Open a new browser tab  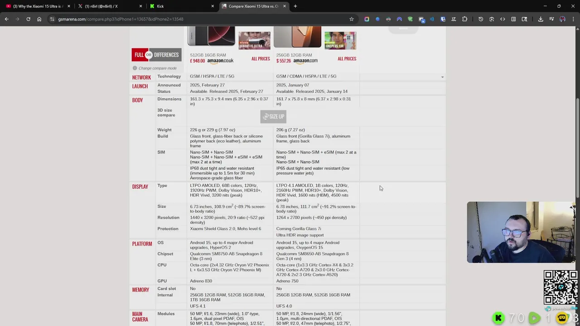(x=295, y=6)
